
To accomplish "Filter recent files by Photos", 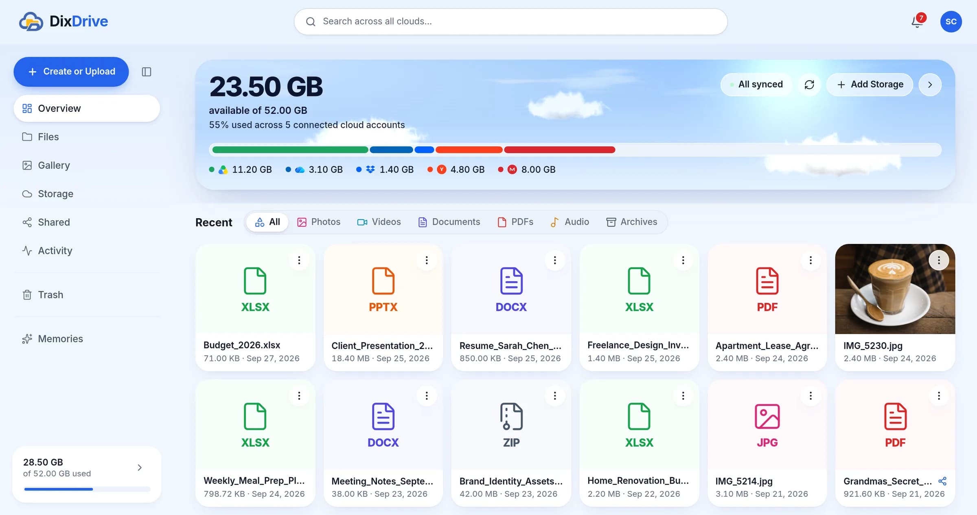I will 319,222.
